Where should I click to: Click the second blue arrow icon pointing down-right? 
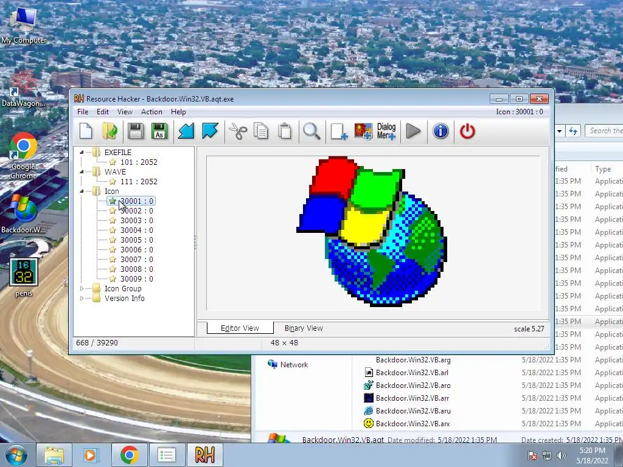210,131
